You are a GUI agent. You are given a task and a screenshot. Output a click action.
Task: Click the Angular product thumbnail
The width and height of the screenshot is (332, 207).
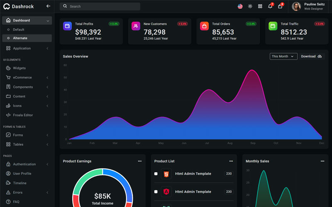[166, 192]
